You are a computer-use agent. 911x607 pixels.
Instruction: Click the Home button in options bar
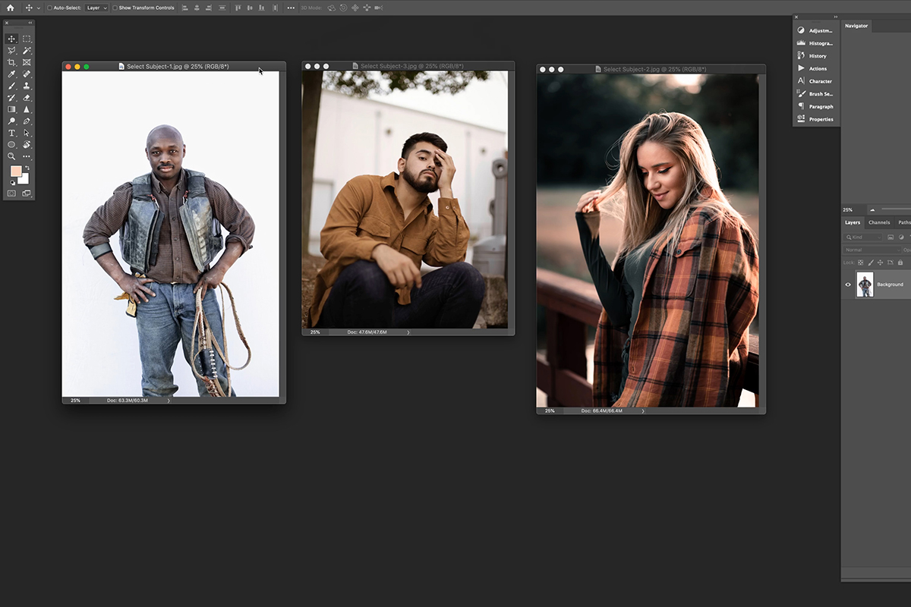coord(10,8)
